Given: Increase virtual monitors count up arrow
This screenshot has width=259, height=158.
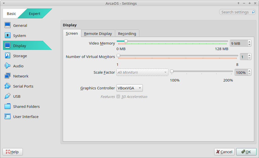Looking at the screenshot, I should [x=249, y=55].
